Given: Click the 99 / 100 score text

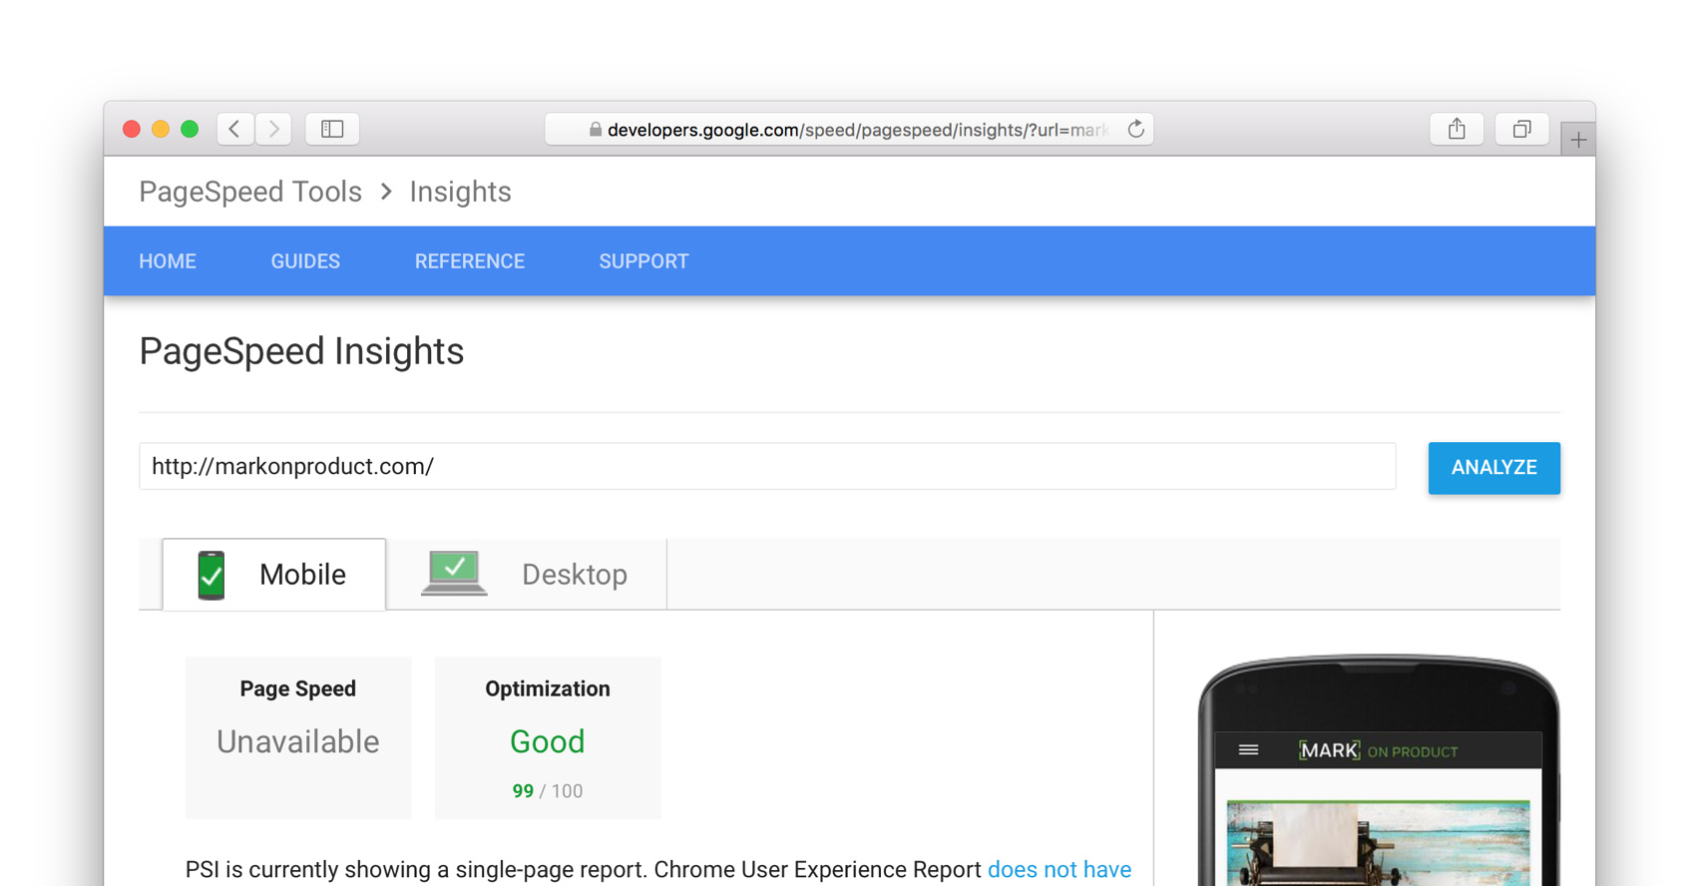Looking at the screenshot, I should coord(548,791).
